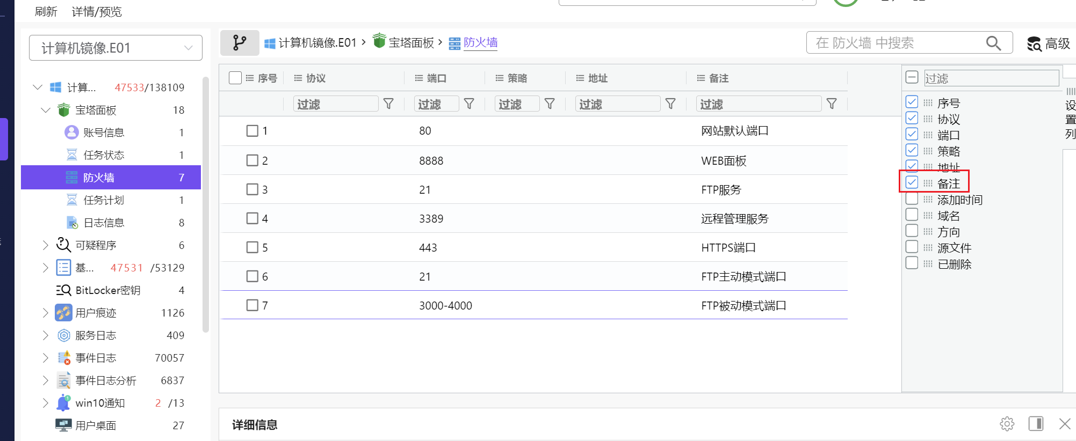Screen dimensions: 1076x441
Task: Check the checkbox for row 3
Action: 252,189
